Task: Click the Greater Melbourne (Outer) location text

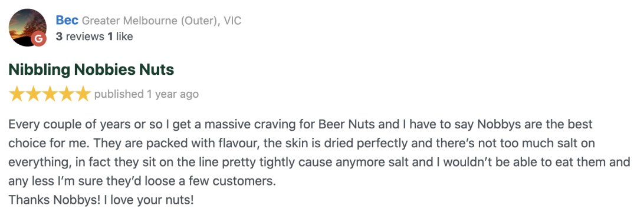Action: click(x=148, y=20)
